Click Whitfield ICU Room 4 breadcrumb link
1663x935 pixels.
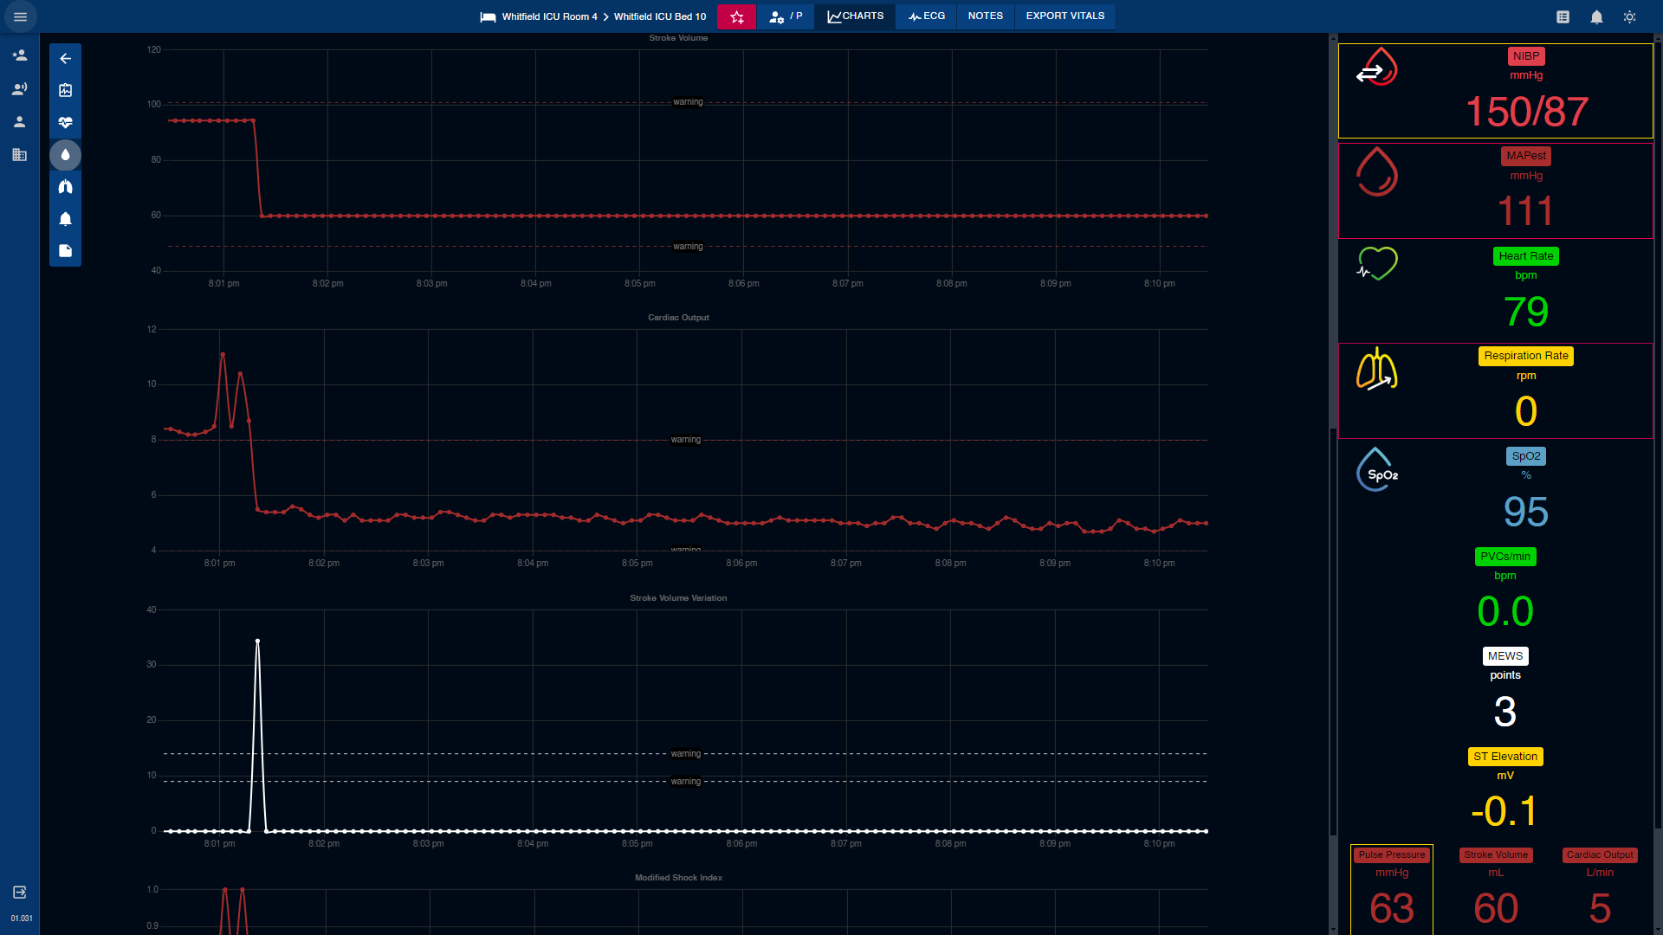549,16
